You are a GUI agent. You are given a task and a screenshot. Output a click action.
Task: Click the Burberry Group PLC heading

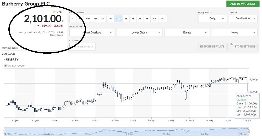tap(26, 4)
